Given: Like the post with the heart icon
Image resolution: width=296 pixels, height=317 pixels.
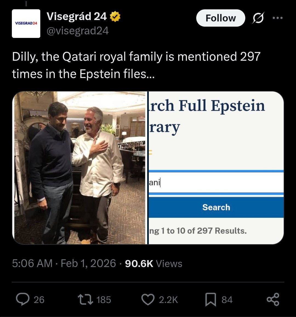Looking at the screenshot, I should (148, 299).
